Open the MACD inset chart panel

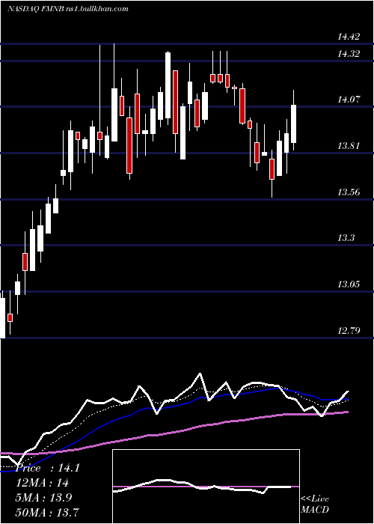coord(206,487)
